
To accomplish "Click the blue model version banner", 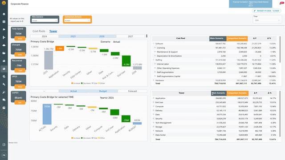I will point(250,4).
